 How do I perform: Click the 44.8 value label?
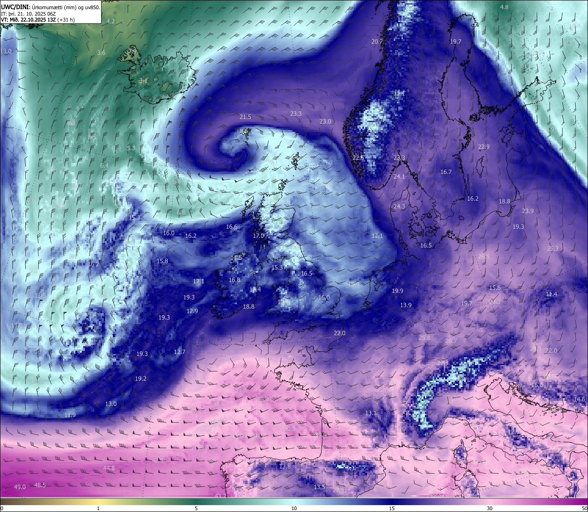pos(109,468)
